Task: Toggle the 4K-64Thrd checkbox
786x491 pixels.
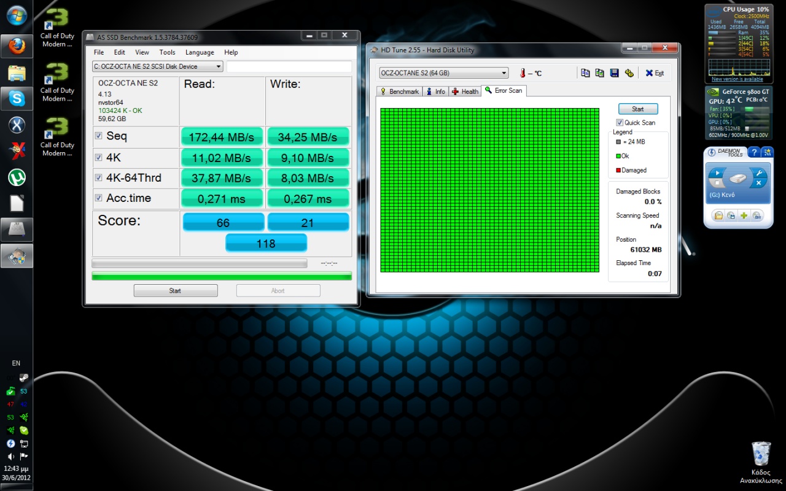Action: point(99,178)
